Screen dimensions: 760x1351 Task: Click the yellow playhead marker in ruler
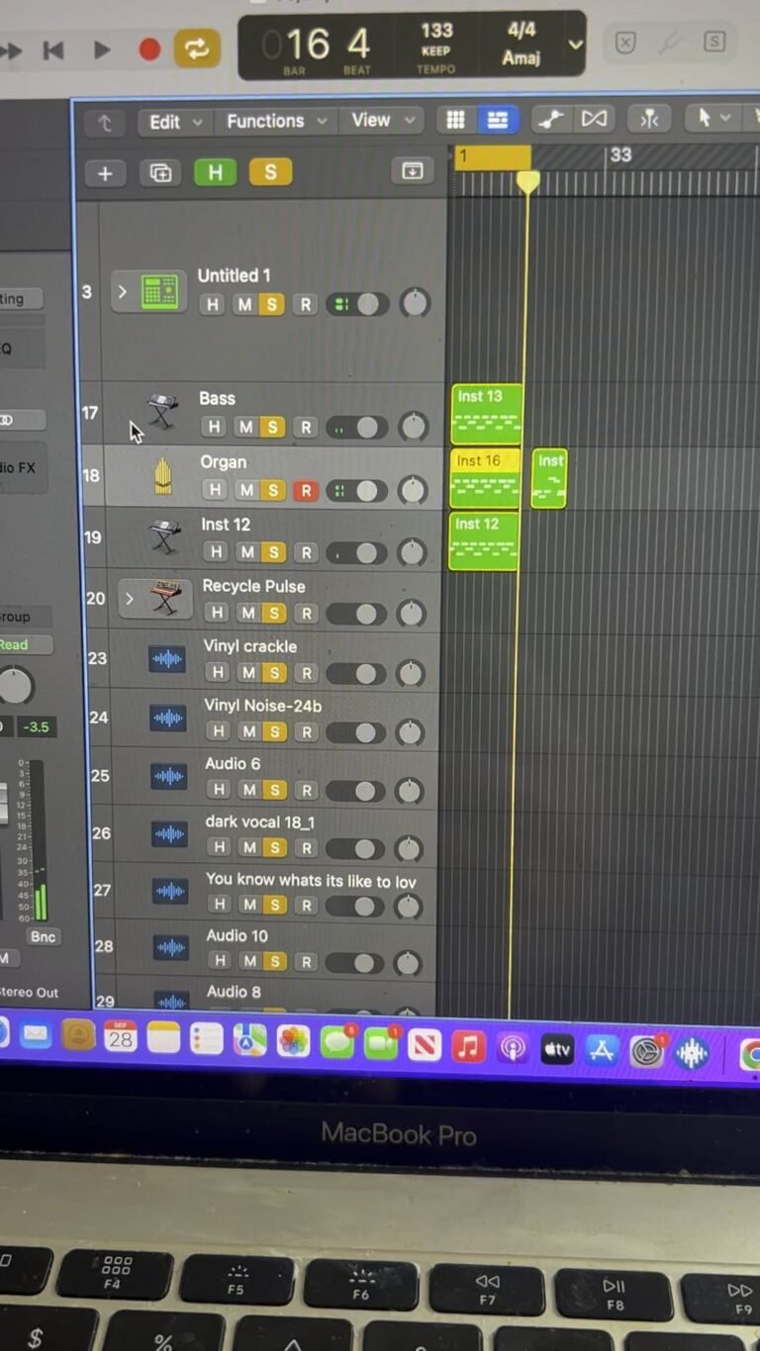point(528,181)
